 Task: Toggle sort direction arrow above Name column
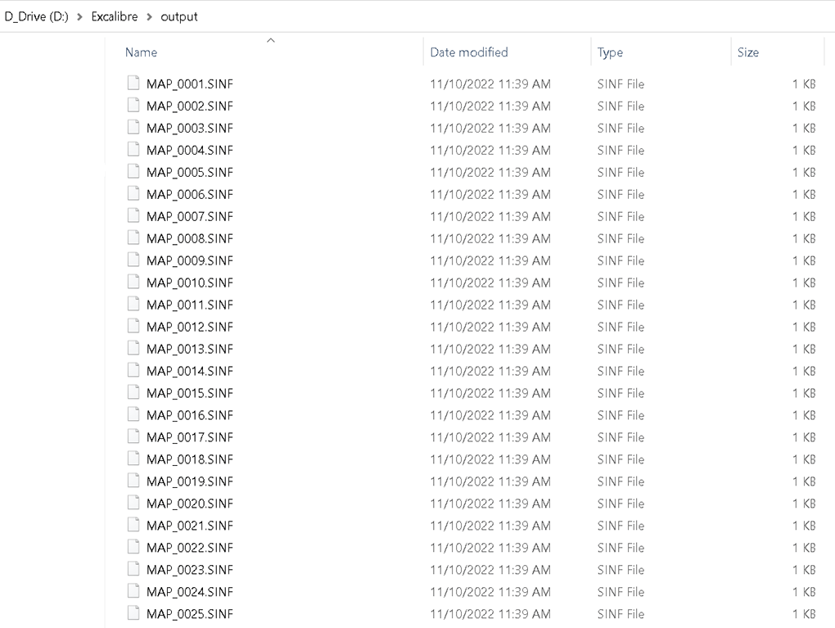pos(270,40)
